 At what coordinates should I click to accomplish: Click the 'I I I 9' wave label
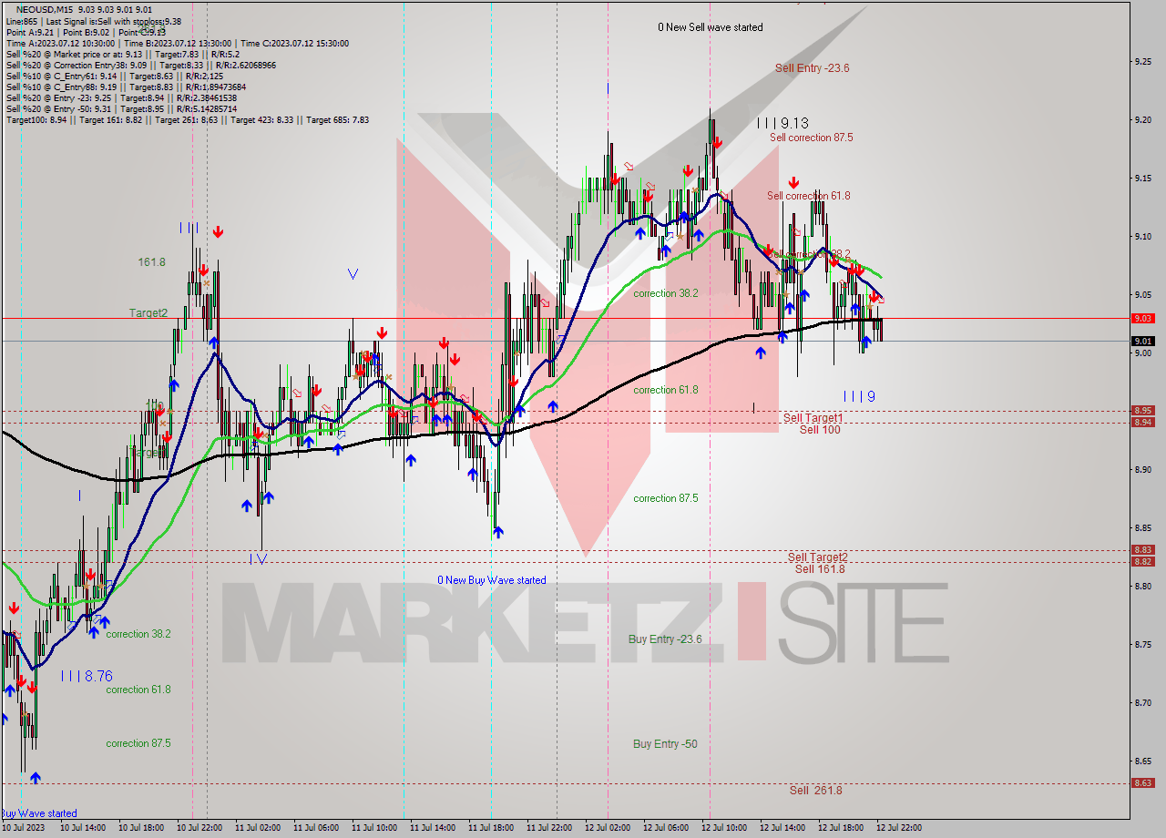click(859, 396)
